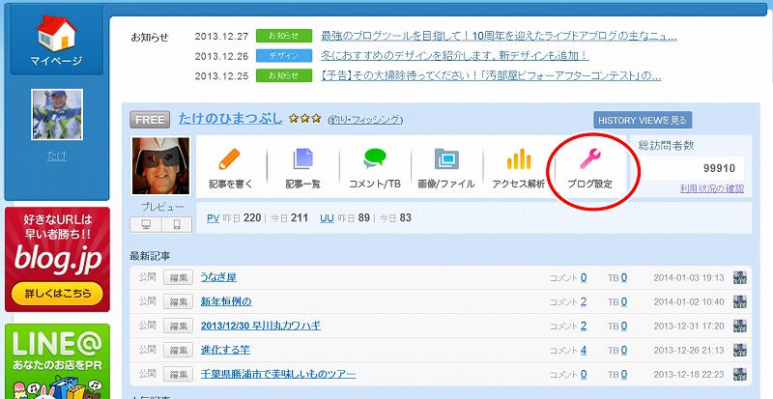Open the 千葉県勝浦市で美味しいものツアー article
Image resolution: width=773 pixels, height=399 pixels.
coord(278,374)
